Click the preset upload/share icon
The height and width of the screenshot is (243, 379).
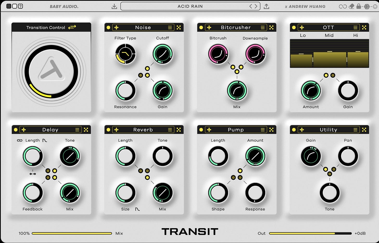pyautogui.click(x=267, y=6)
